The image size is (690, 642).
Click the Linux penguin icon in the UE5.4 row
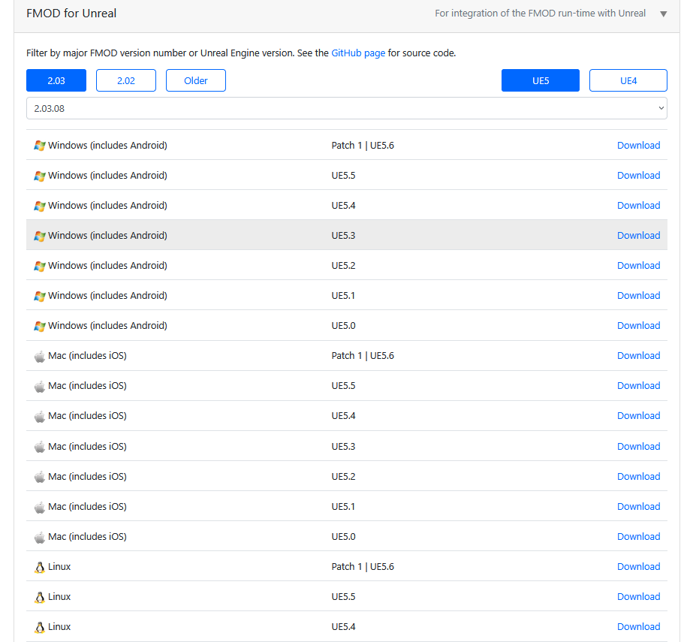coord(40,626)
